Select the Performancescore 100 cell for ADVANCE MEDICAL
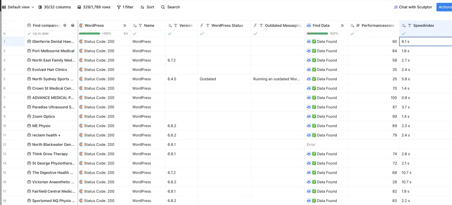Screen dimensions: 452x205 [x=373, y=98]
